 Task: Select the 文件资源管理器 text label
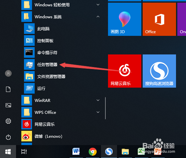[x=51, y=77]
